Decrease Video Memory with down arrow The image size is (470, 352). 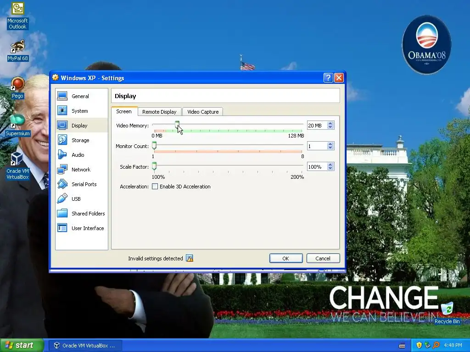point(330,127)
